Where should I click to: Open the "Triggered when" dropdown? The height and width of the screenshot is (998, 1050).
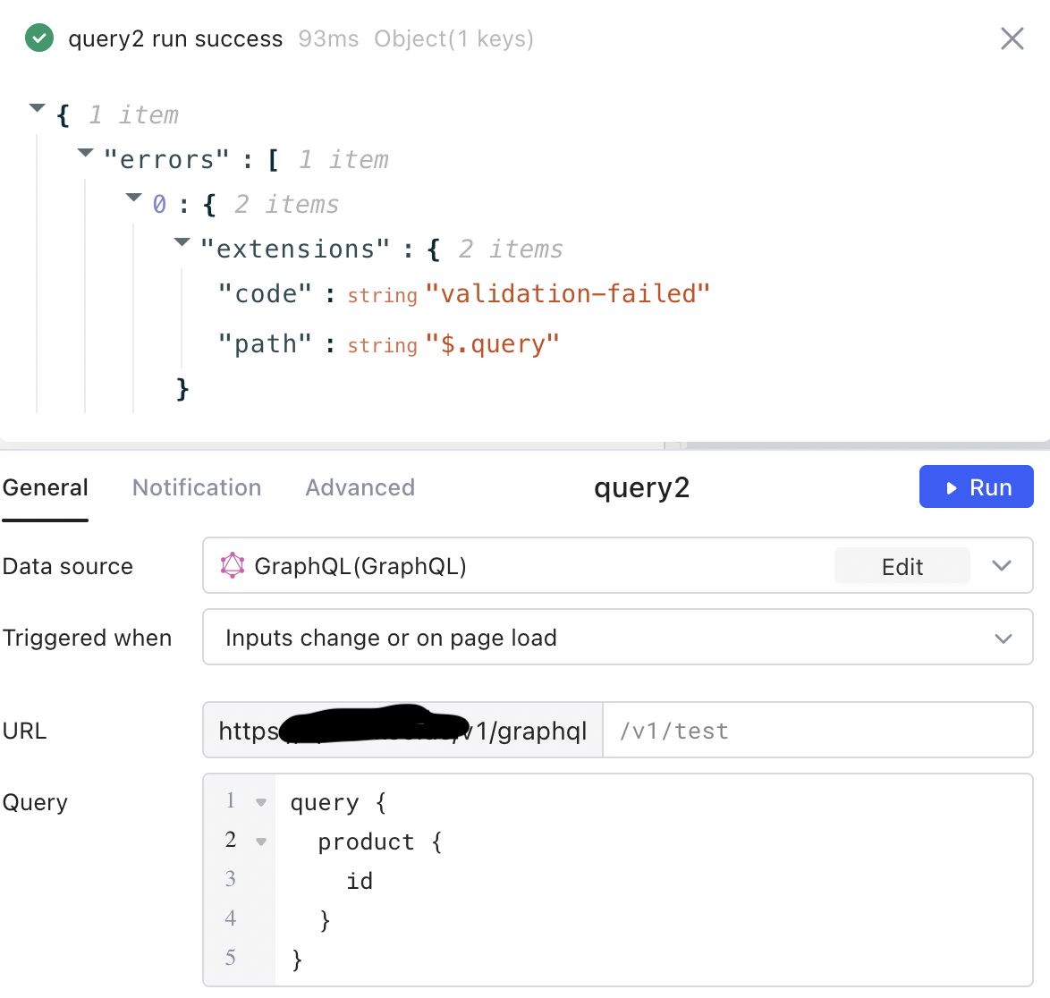(x=1002, y=638)
